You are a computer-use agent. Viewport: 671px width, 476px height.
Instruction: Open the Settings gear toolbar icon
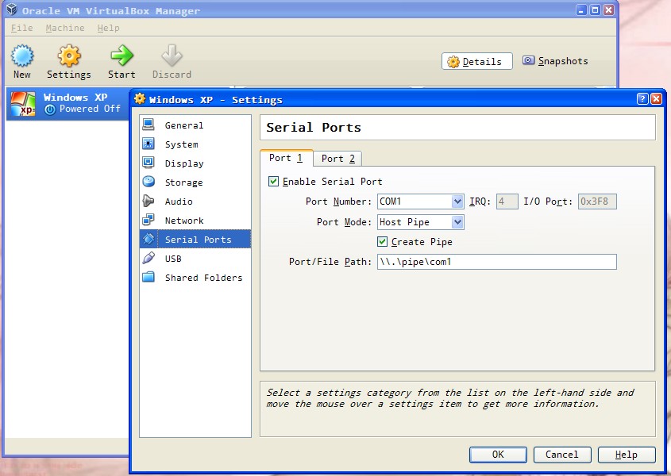pyautogui.click(x=69, y=56)
